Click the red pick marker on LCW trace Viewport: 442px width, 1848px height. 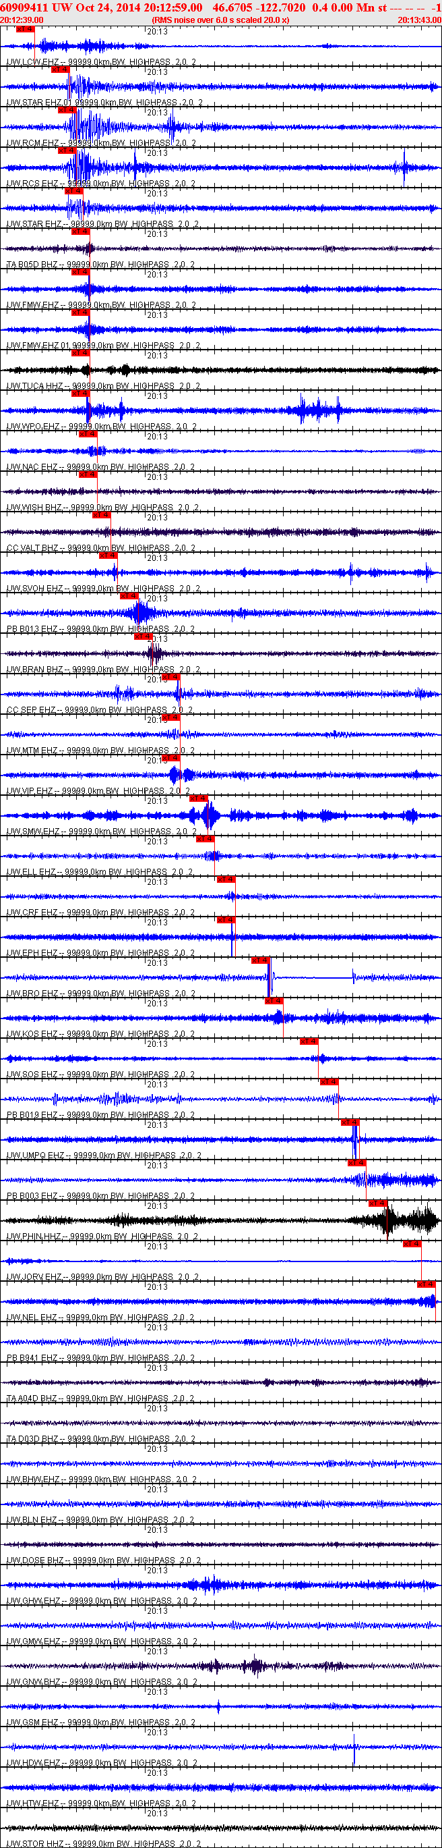coord(24,30)
